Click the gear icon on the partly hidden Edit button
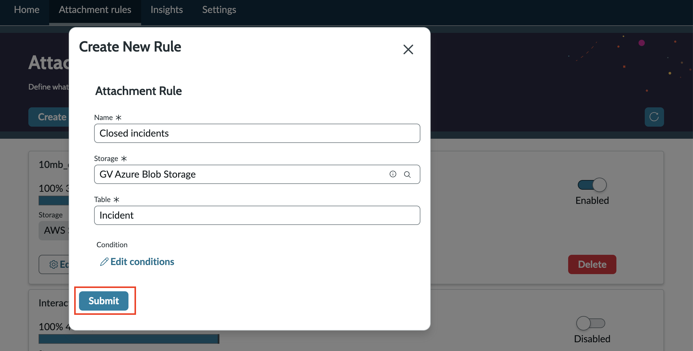The image size is (693, 351). pos(53,264)
